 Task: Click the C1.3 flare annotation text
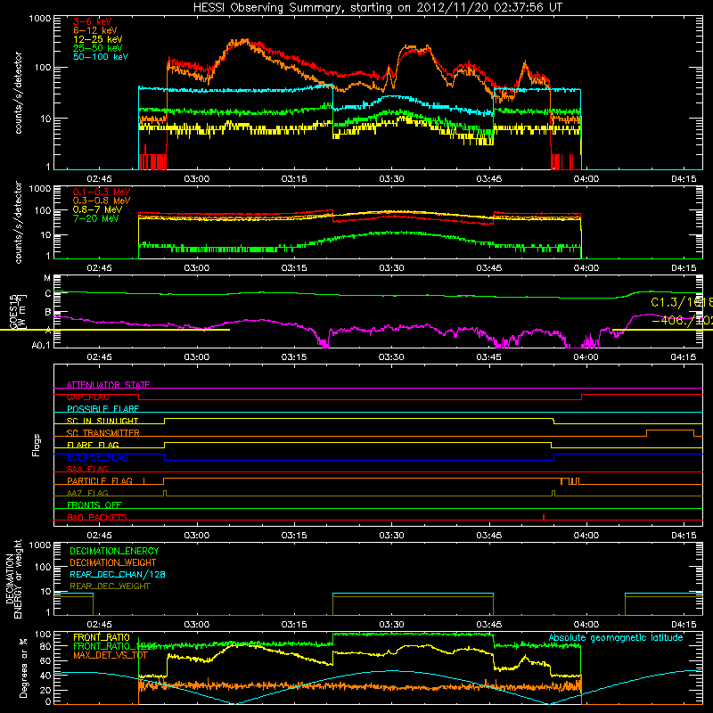[x=681, y=302]
